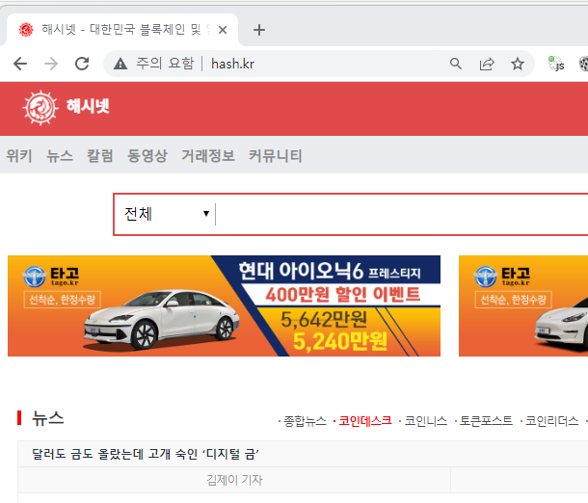Click the address bar search magnifier icon
Screen dimensions: 588x503
456,64
